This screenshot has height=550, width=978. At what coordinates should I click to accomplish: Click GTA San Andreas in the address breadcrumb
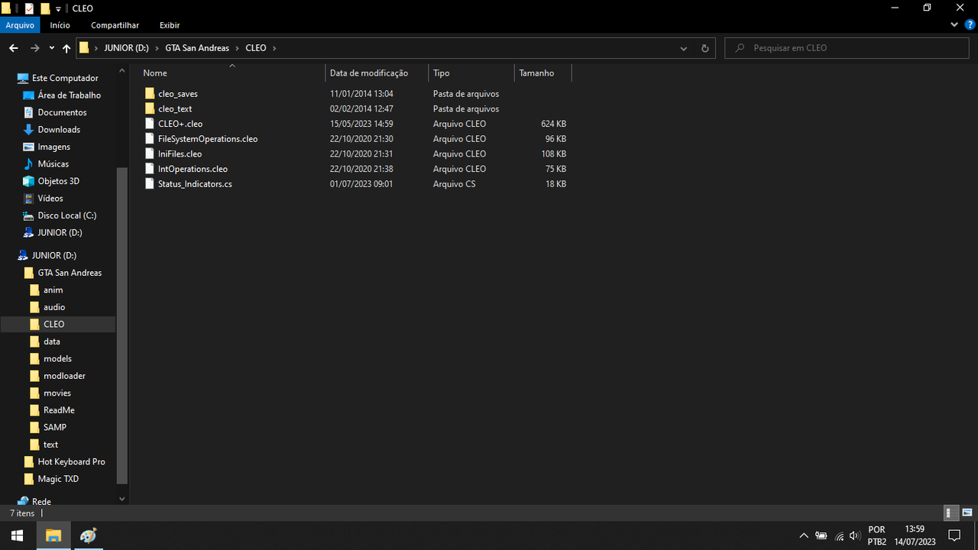point(197,48)
